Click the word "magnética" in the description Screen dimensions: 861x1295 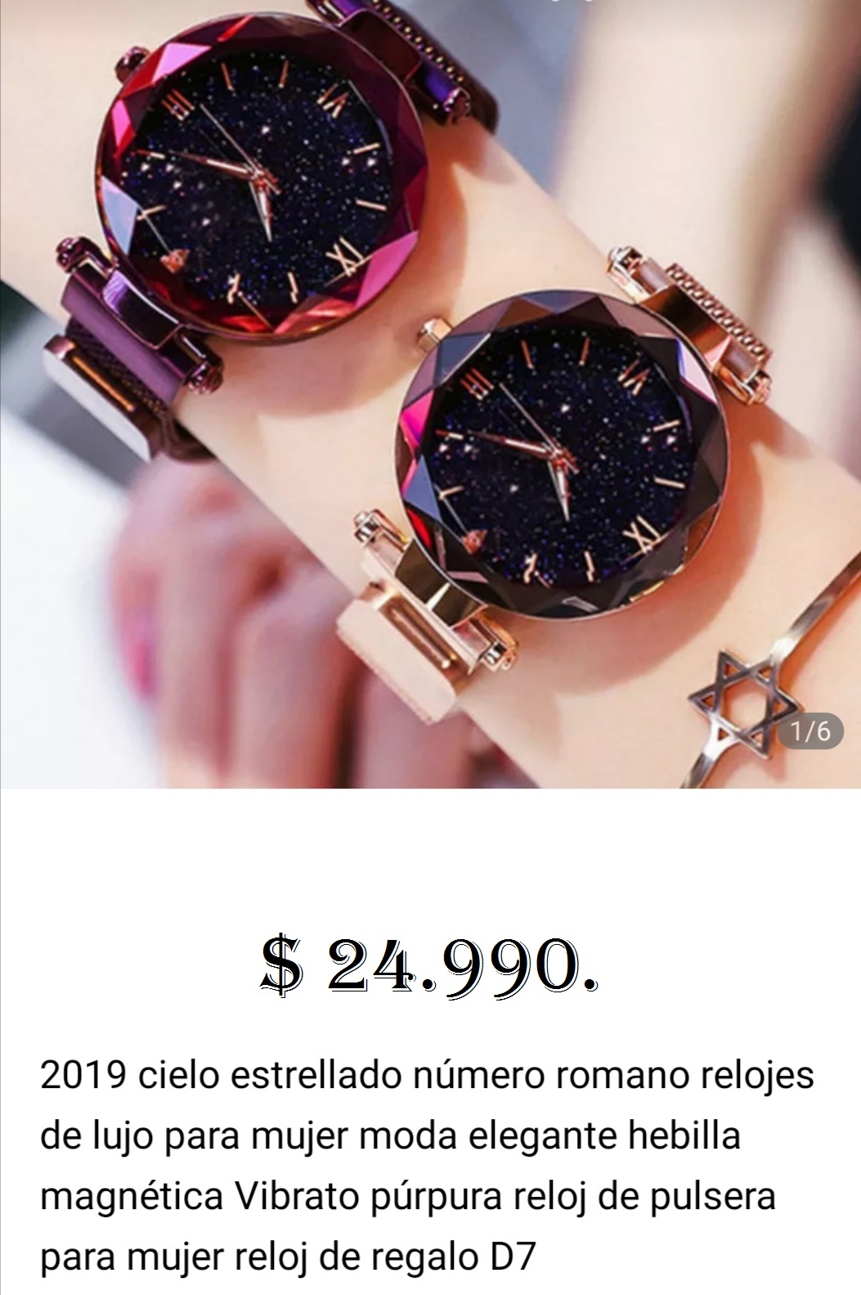coord(132,1197)
